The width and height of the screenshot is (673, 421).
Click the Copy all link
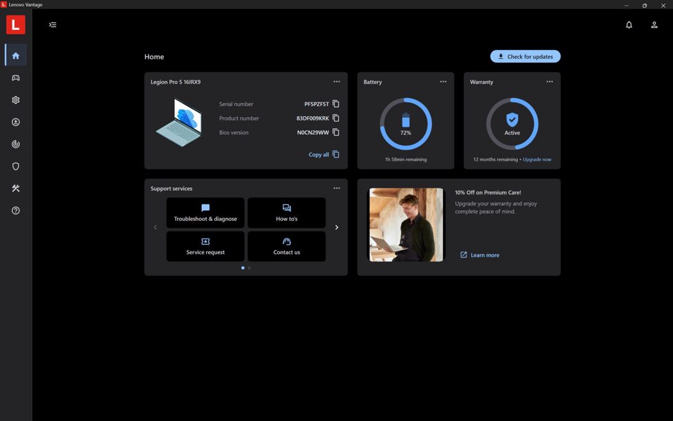tap(323, 154)
